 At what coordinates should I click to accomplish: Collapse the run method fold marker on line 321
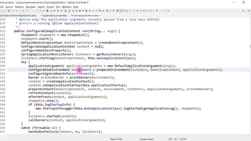[6, 31]
